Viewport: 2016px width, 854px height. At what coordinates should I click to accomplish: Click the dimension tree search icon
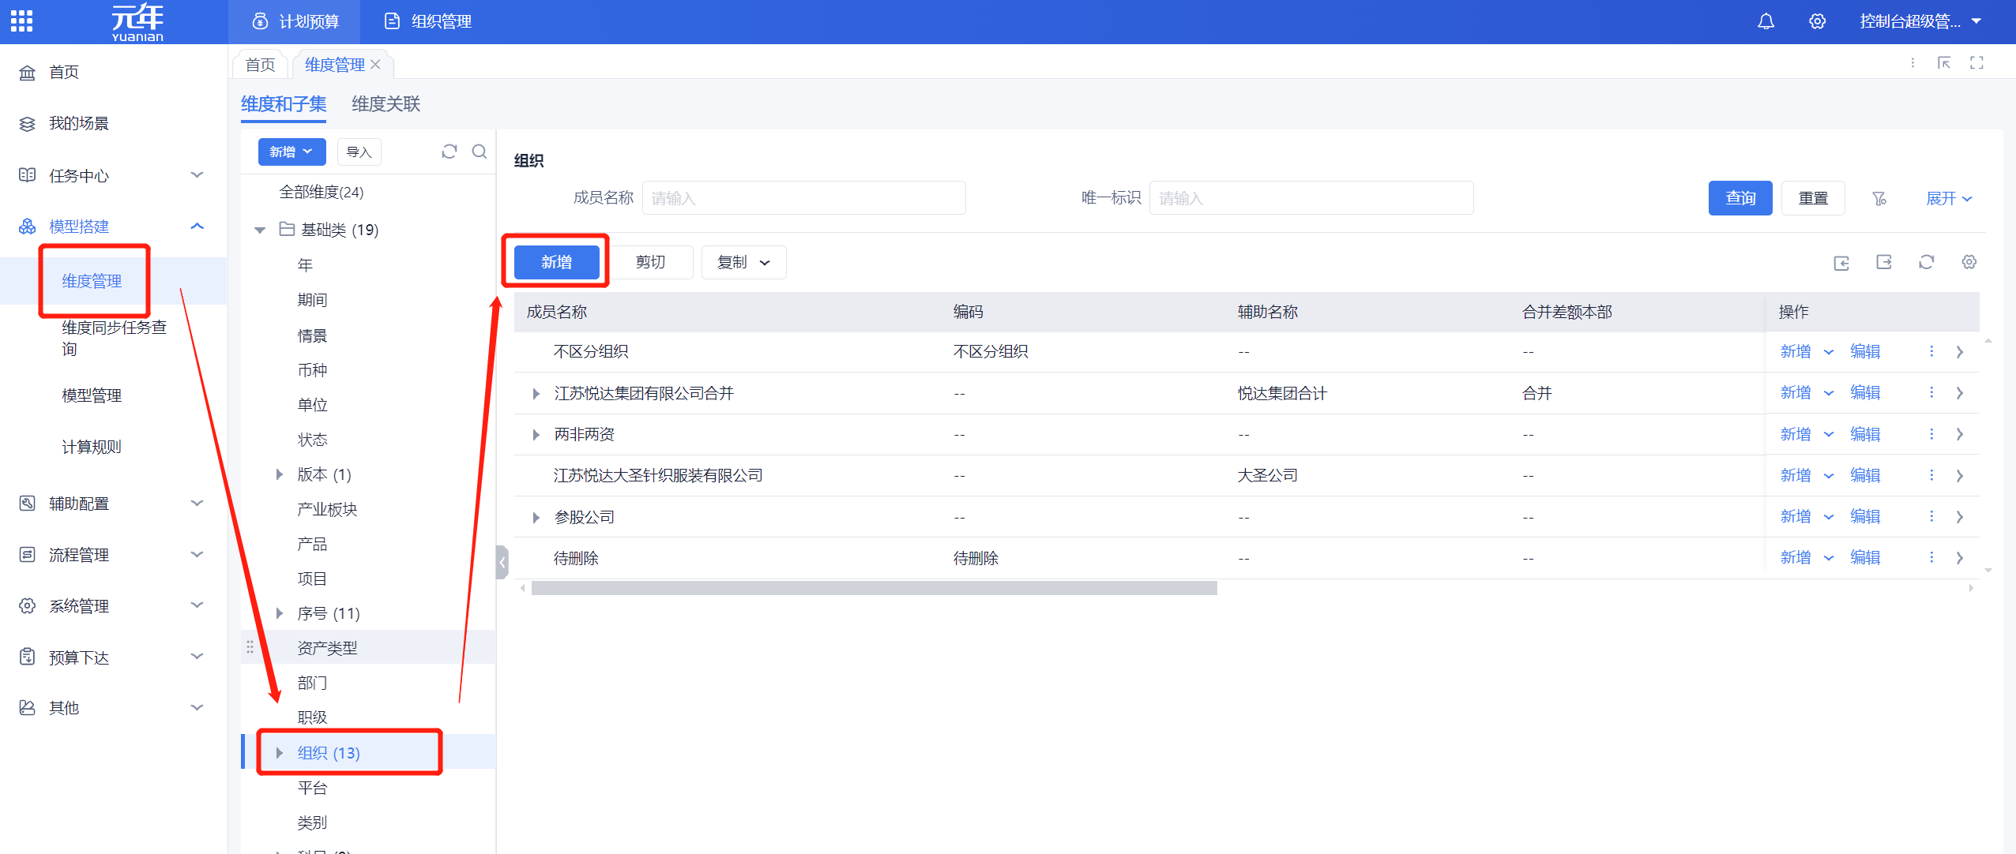click(480, 152)
